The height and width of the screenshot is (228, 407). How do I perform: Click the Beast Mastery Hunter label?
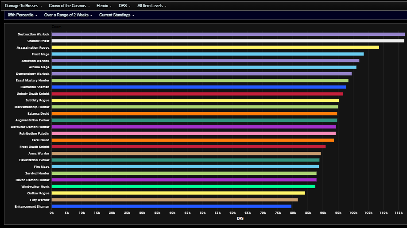click(32, 81)
